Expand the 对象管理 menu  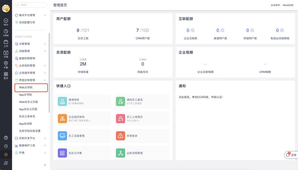pos(45,44)
